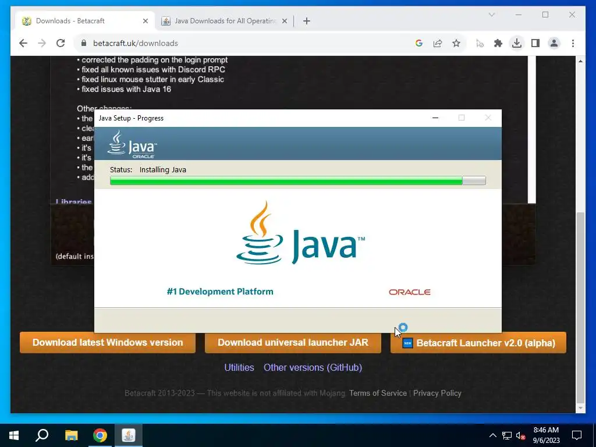Open the Utilities link
This screenshot has width=596, height=447.
point(239,368)
